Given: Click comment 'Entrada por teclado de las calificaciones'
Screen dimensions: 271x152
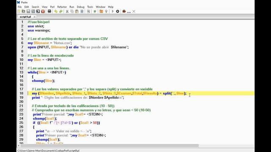Looking at the screenshot, I should tap(73, 106).
